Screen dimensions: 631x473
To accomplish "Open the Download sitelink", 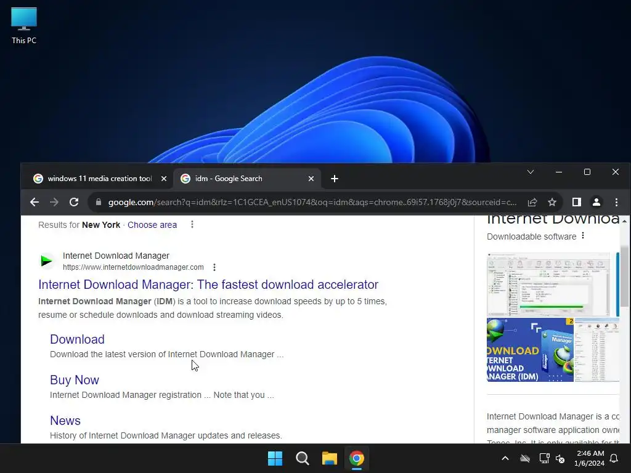I will coord(77,339).
